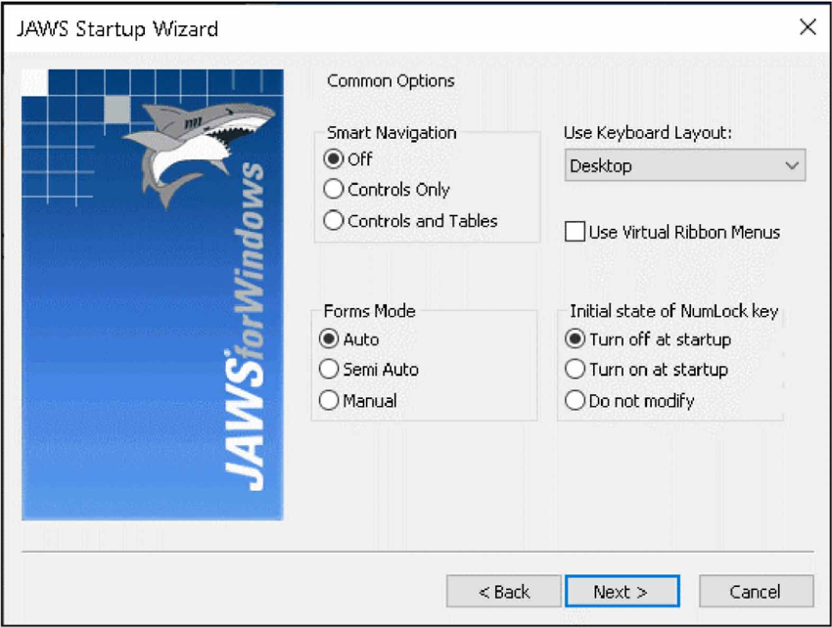
Task: Click the Common Options heading text
Action: point(391,81)
